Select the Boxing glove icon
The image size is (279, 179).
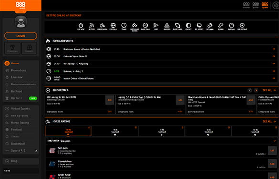(220, 26)
